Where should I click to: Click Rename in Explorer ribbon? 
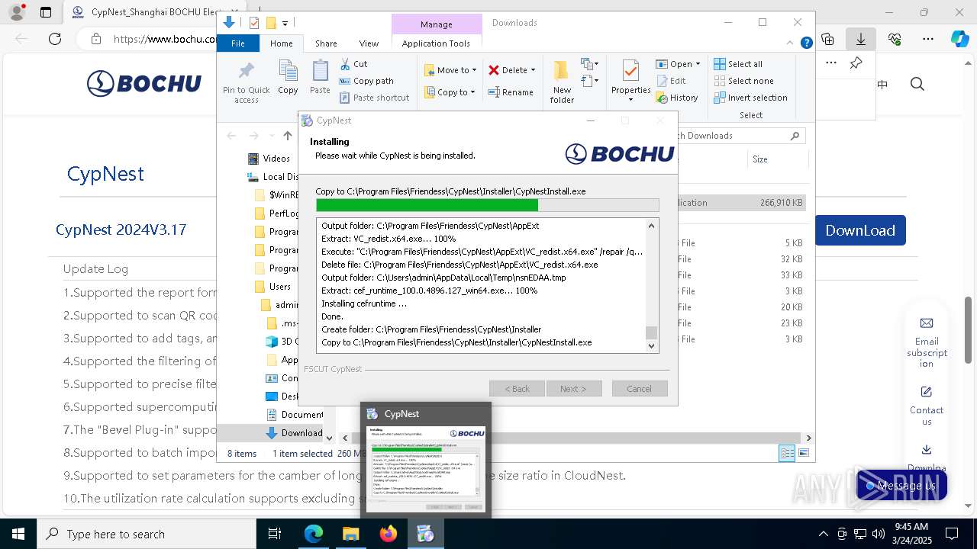[x=511, y=92]
